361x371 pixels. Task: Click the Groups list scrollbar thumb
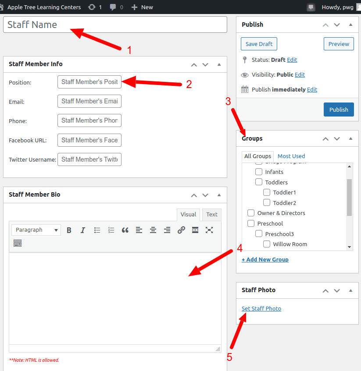point(349,197)
